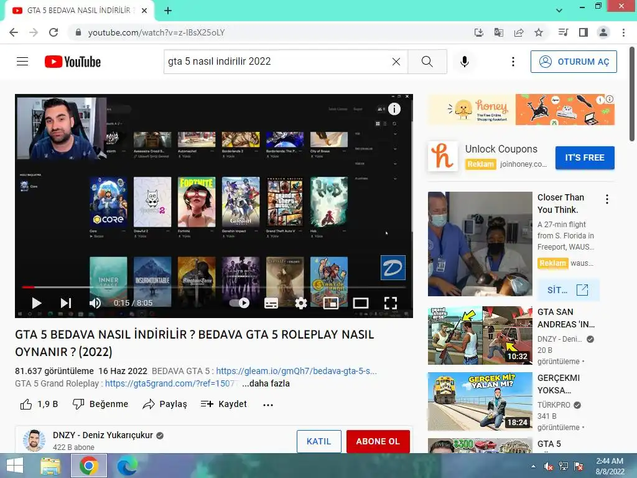The width and height of the screenshot is (637, 478).
Task: Open File Explorer from taskbar
Action: tap(50, 466)
